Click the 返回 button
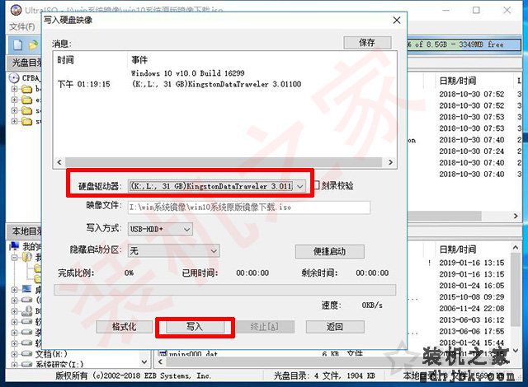The height and width of the screenshot is (387, 528). coord(335,327)
